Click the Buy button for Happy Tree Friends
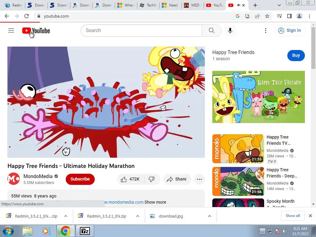Image resolution: width=316 pixels, height=237 pixels. [296, 56]
